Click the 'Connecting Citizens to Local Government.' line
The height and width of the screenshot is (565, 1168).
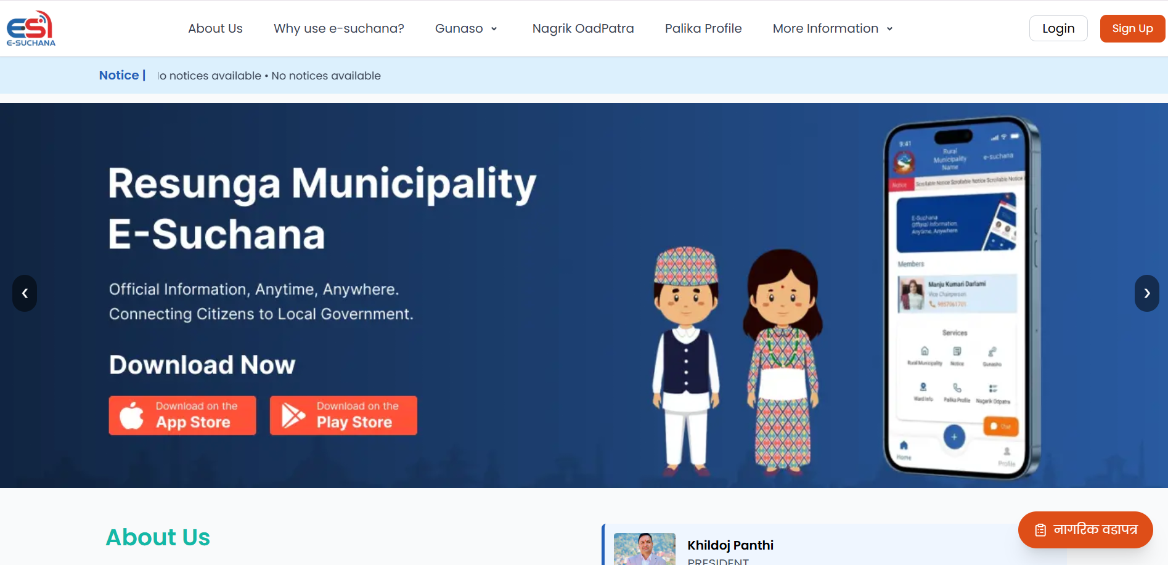click(261, 314)
